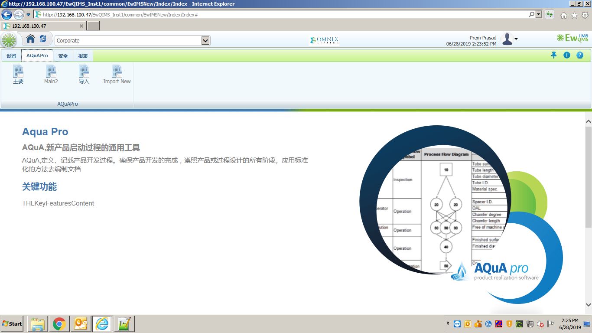Click the network tray icon

pyautogui.click(x=530, y=324)
